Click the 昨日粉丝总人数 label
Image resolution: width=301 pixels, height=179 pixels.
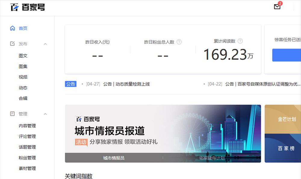point(159,42)
